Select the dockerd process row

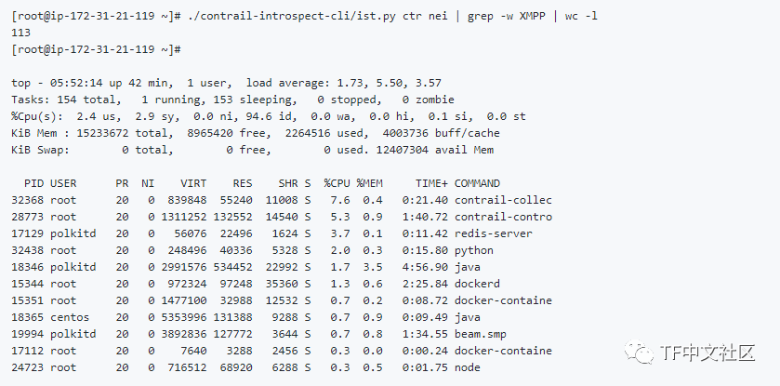[256, 284]
